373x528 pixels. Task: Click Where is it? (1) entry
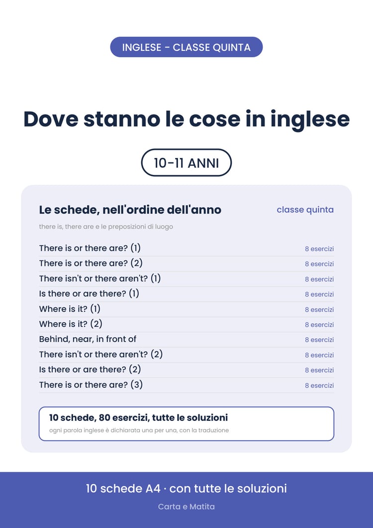pyautogui.click(x=186, y=309)
